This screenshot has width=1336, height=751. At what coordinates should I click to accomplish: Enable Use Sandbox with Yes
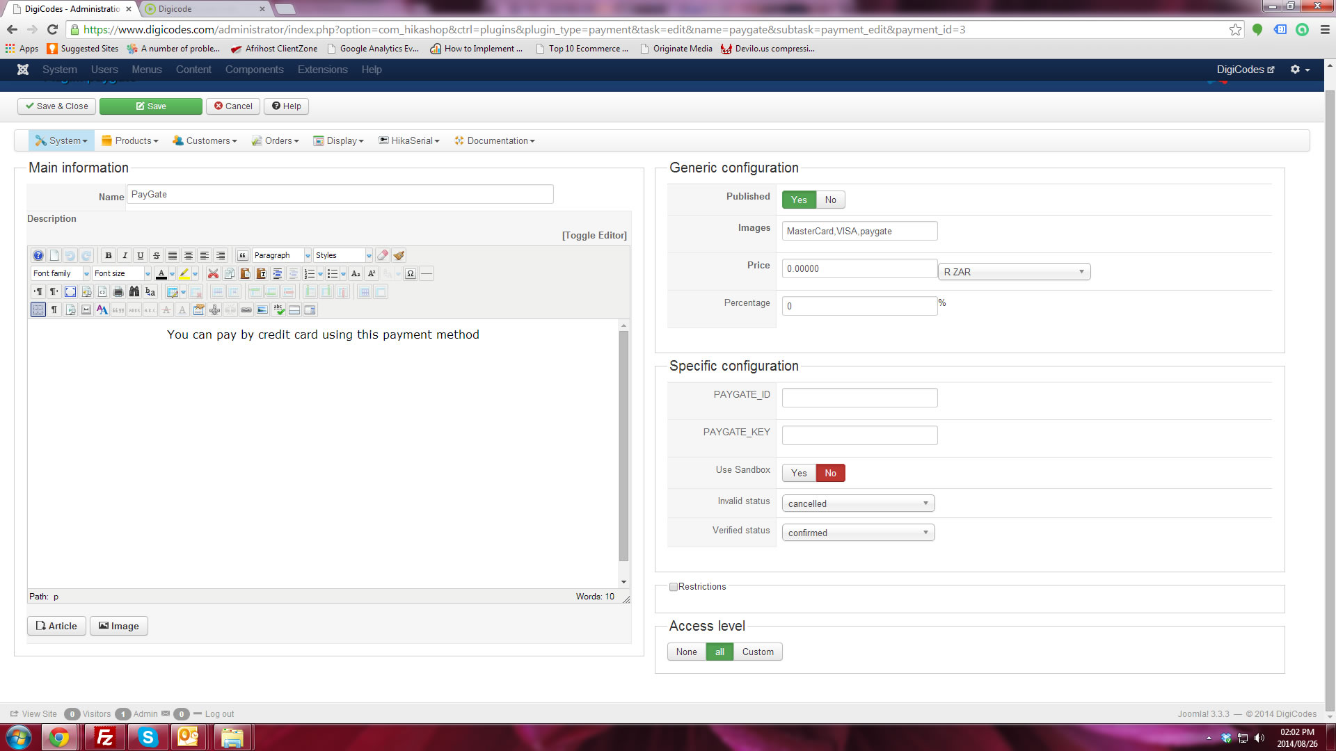[798, 473]
